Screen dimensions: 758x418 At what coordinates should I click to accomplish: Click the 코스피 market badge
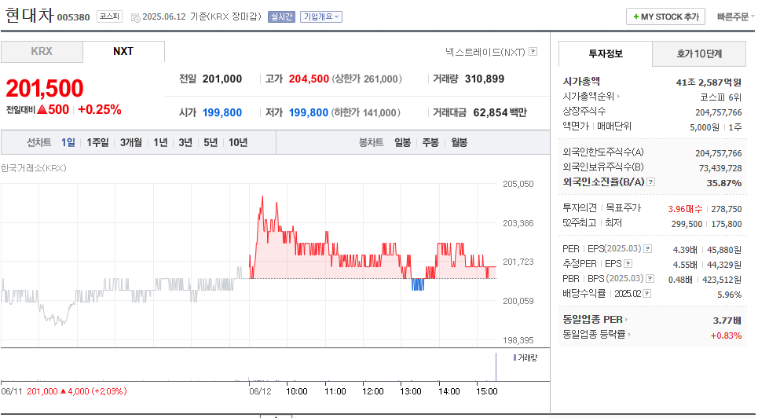[109, 16]
